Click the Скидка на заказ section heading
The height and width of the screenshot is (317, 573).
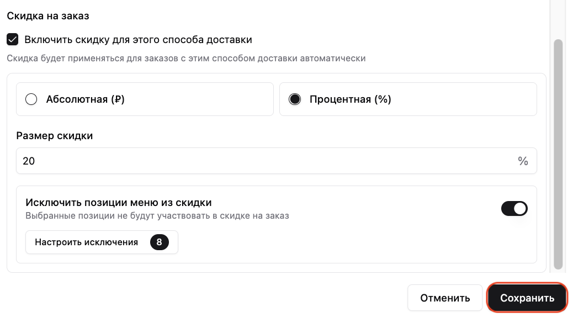pyautogui.click(x=48, y=15)
